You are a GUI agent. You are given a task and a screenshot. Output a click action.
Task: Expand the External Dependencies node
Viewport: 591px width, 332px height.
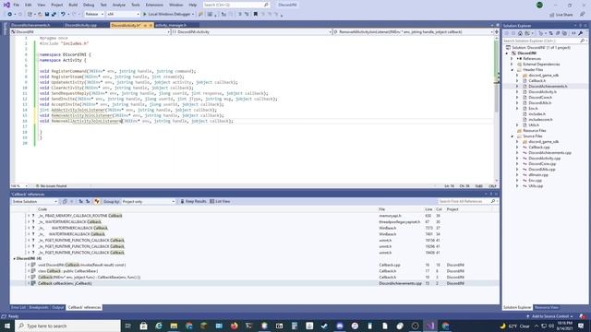point(513,65)
